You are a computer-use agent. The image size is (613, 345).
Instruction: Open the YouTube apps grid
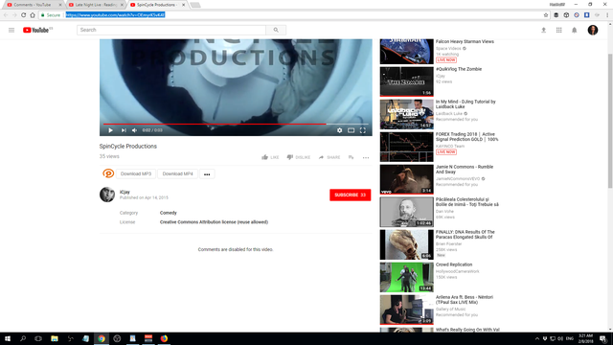559,30
